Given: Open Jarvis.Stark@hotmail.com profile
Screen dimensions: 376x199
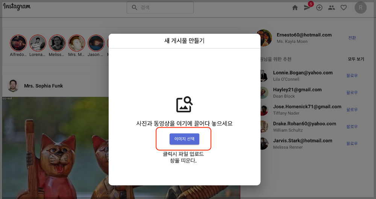Looking at the screenshot, I should click(x=303, y=140).
